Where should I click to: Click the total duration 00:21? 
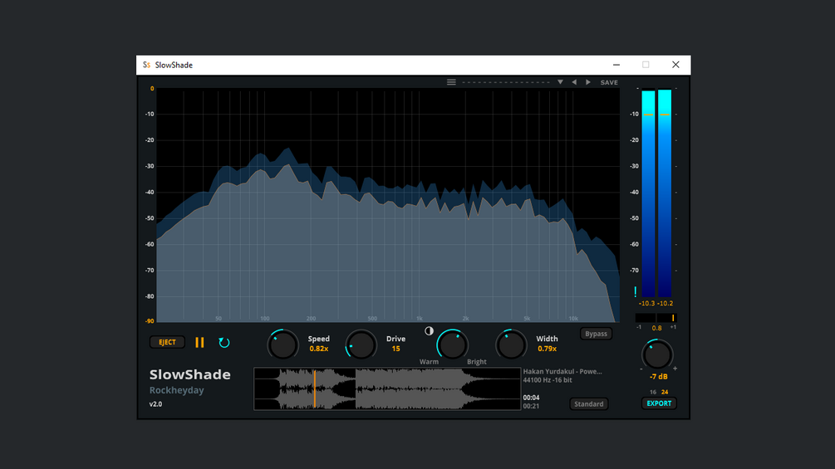531,406
